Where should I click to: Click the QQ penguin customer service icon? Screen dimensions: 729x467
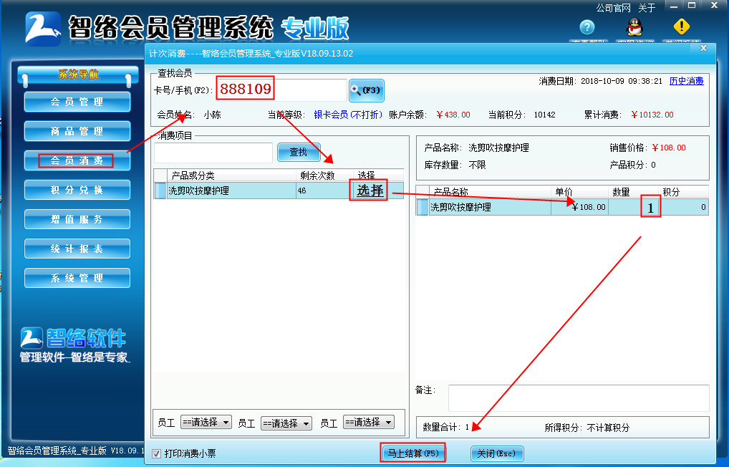pyautogui.click(x=634, y=27)
